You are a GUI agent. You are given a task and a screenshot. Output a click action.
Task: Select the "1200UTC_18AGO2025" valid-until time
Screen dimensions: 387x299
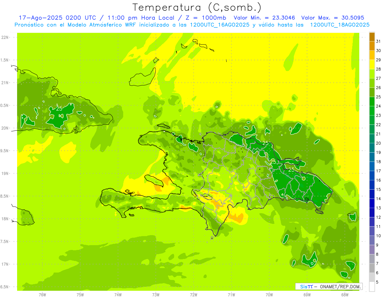(340, 25)
